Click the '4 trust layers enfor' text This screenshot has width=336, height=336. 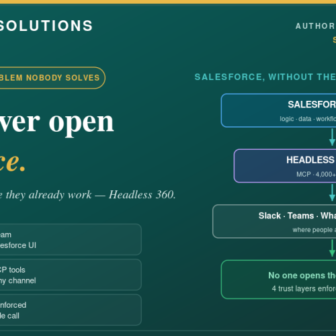[x=304, y=288]
